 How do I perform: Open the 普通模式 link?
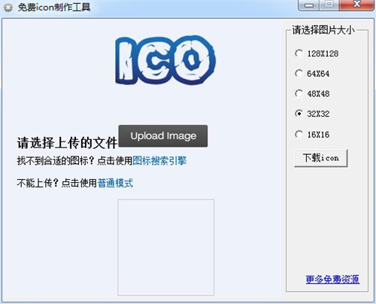tap(115, 183)
